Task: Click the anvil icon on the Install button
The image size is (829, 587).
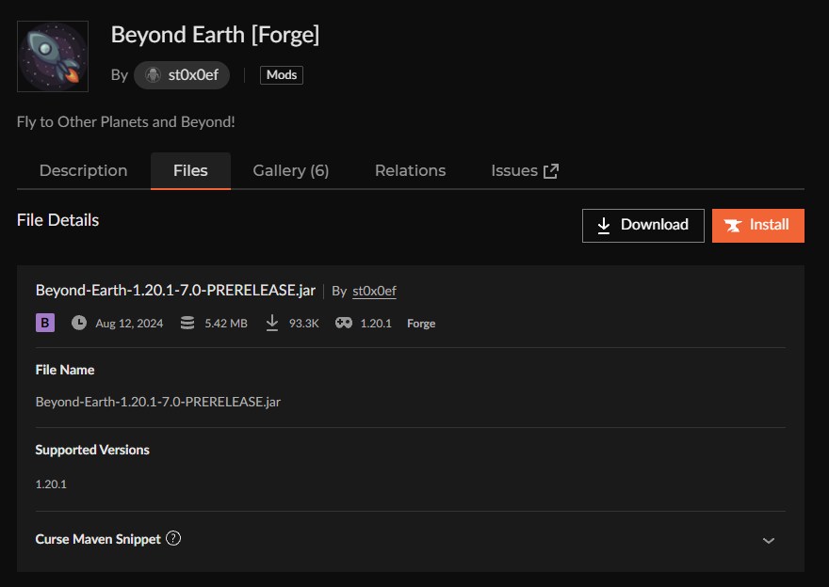Action: (734, 225)
